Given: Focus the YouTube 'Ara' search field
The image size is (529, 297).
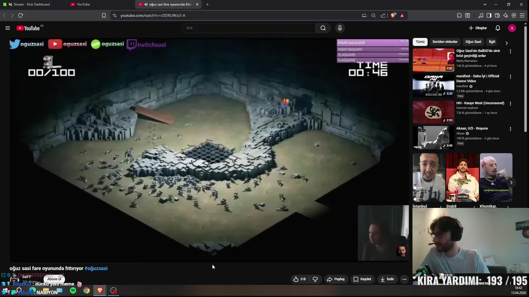Looking at the screenshot, I should pos(249,28).
